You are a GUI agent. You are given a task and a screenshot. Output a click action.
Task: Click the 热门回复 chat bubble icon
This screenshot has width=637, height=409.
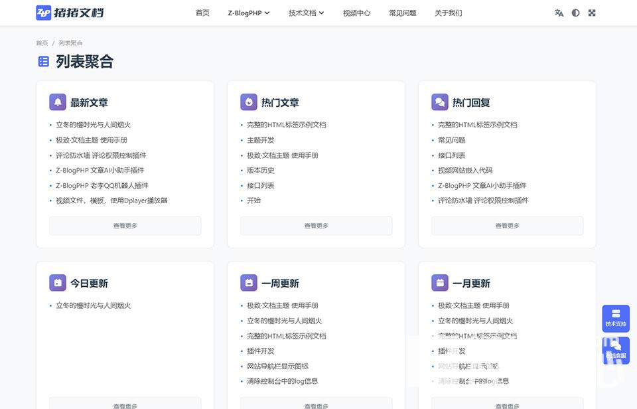click(440, 102)
